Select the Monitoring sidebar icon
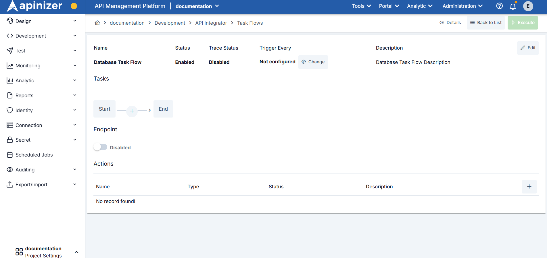Viewport: 547px width, 258px height. pyautogui.click(x=10, y=65)
